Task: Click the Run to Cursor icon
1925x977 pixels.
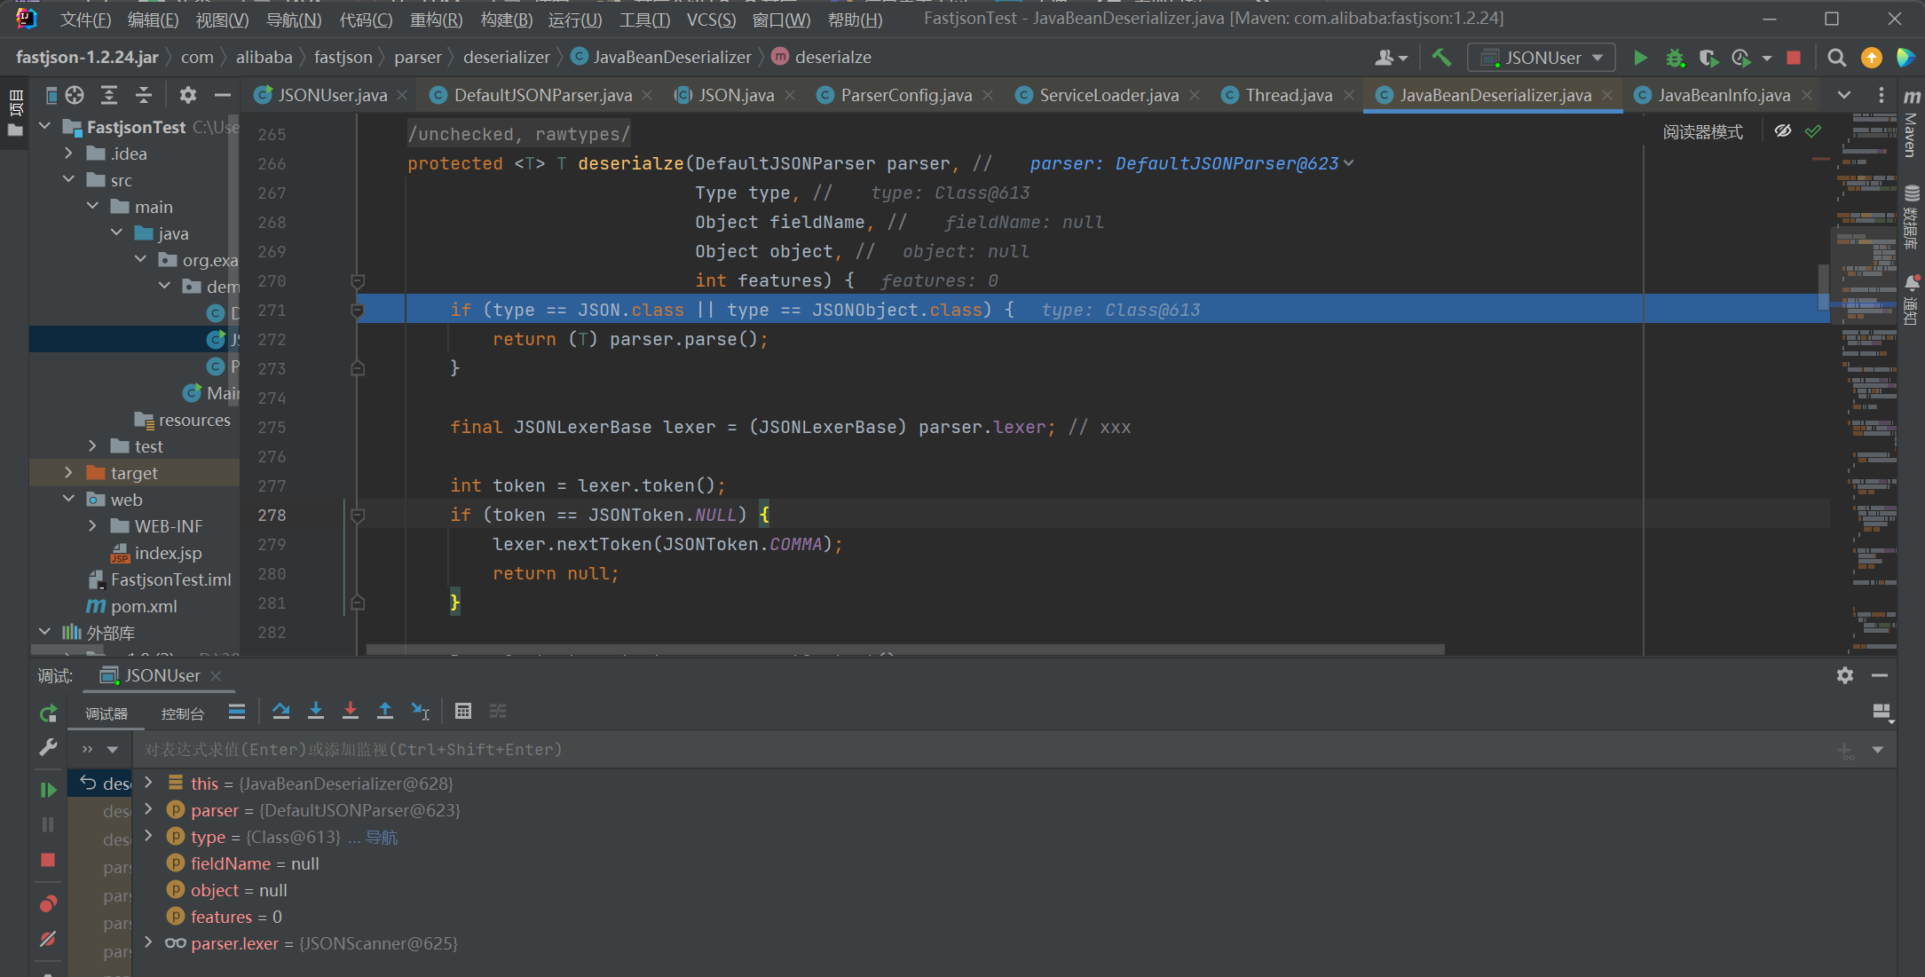Action: pyautogui.click(x=420, y=711)
